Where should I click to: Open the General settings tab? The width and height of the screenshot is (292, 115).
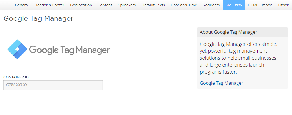tap(22, 5)
